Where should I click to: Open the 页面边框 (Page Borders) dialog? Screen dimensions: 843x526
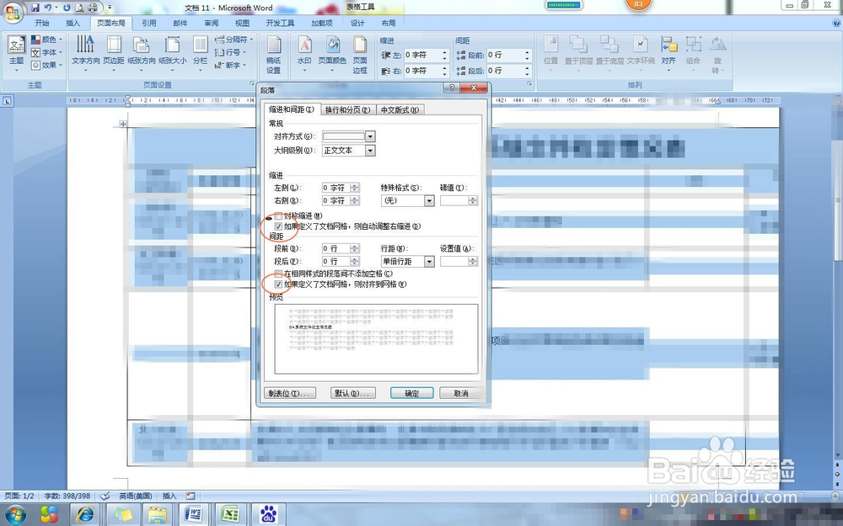click(x=360, y=52)
